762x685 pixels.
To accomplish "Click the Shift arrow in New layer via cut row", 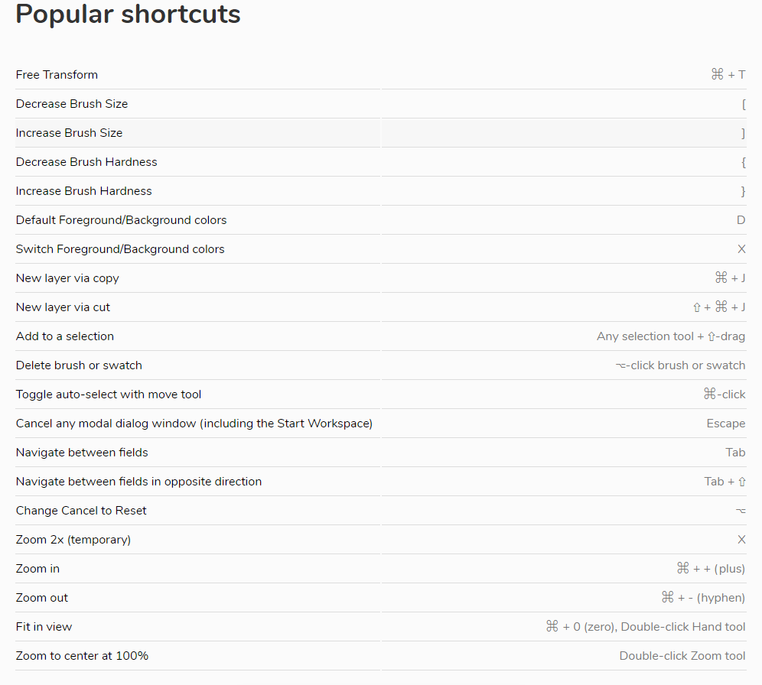I will click(x=696, y=307).
